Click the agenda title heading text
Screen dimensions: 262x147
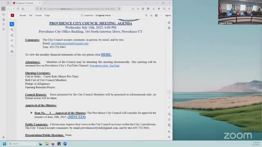(90, 23)
